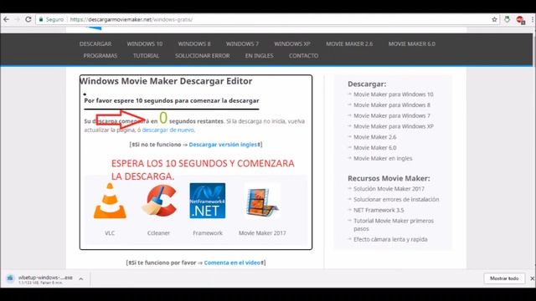Open sidebar link Movie Maker para Windows XP

(394, 126)
